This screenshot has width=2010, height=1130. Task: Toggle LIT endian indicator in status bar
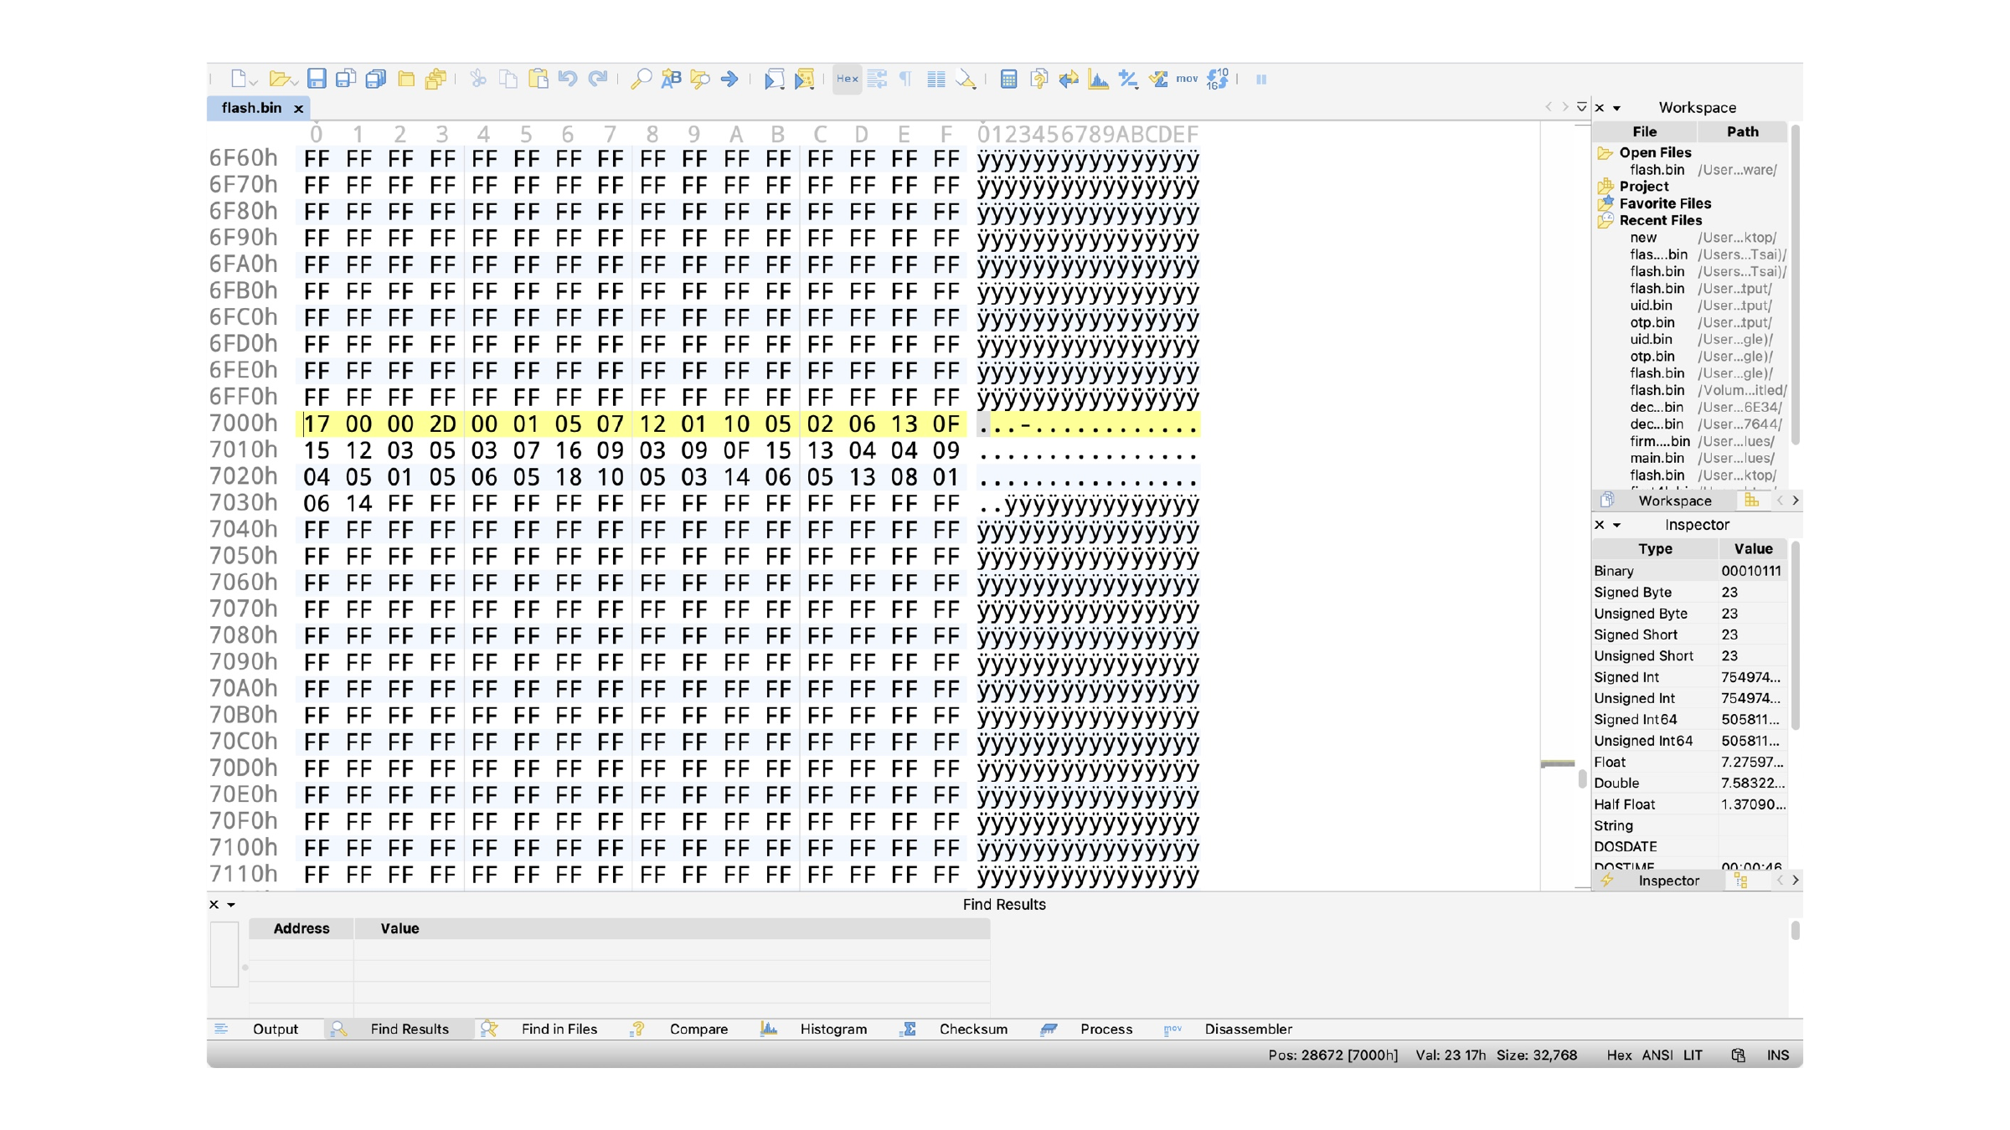(x=1693, y=1055)
